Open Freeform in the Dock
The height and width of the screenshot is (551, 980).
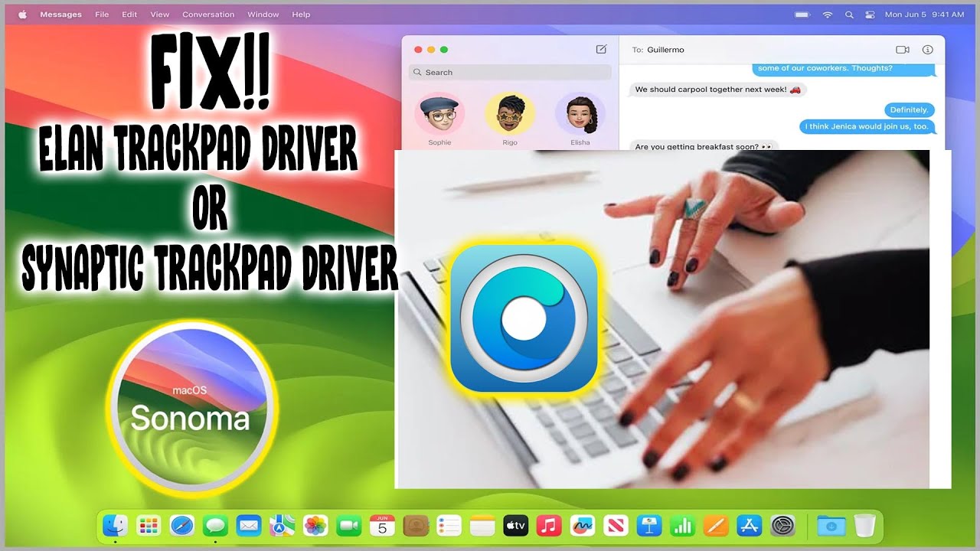click(583, 526)
